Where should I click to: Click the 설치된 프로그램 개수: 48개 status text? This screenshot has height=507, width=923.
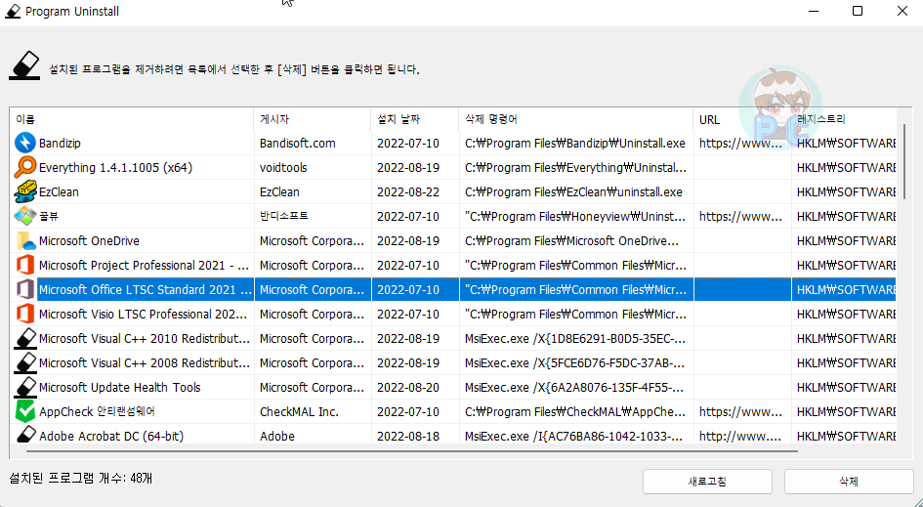click(81, 478)
